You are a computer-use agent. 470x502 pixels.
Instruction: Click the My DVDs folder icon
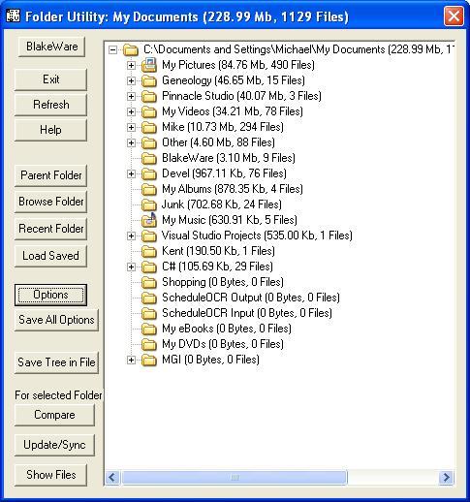149,344
